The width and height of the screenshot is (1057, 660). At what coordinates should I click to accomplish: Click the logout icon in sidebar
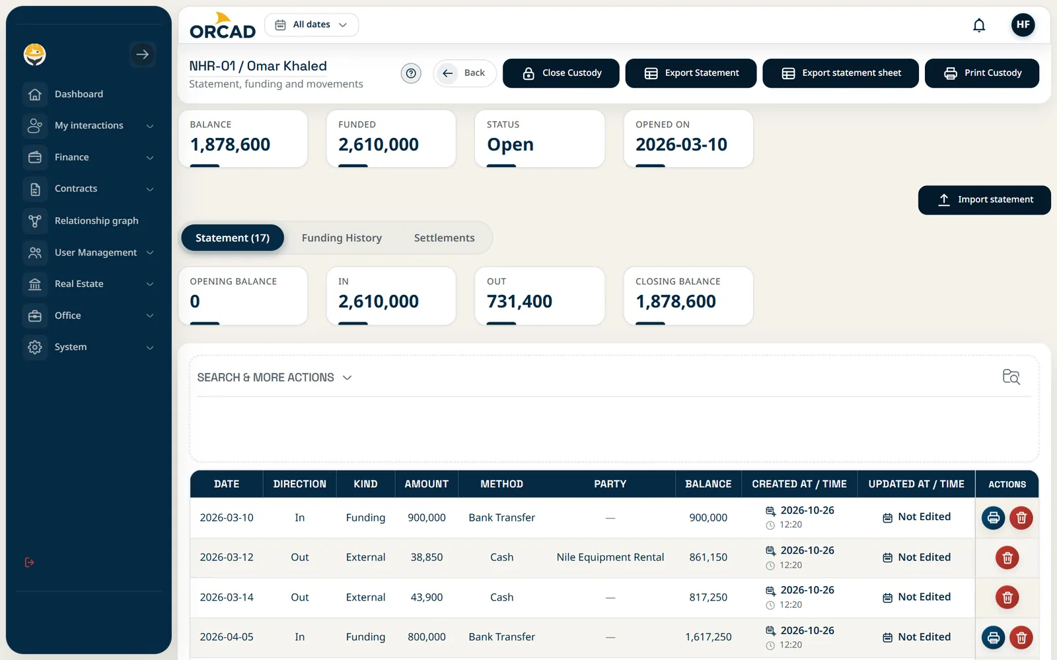click(x=30, y=562)
